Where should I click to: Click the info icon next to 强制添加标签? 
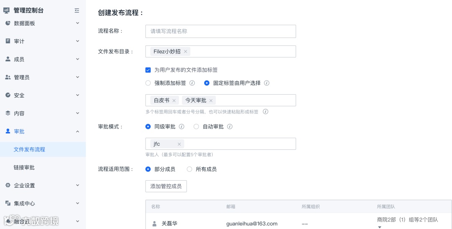click(x=192, y=83)
